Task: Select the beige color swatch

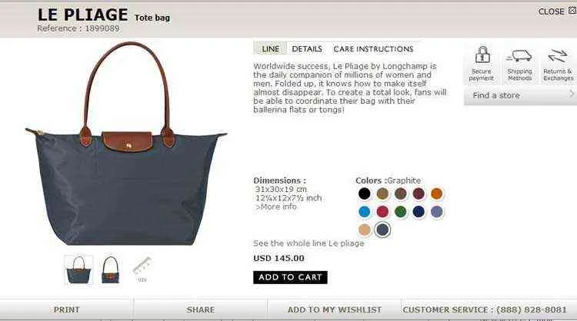Action: pos(365,230)
